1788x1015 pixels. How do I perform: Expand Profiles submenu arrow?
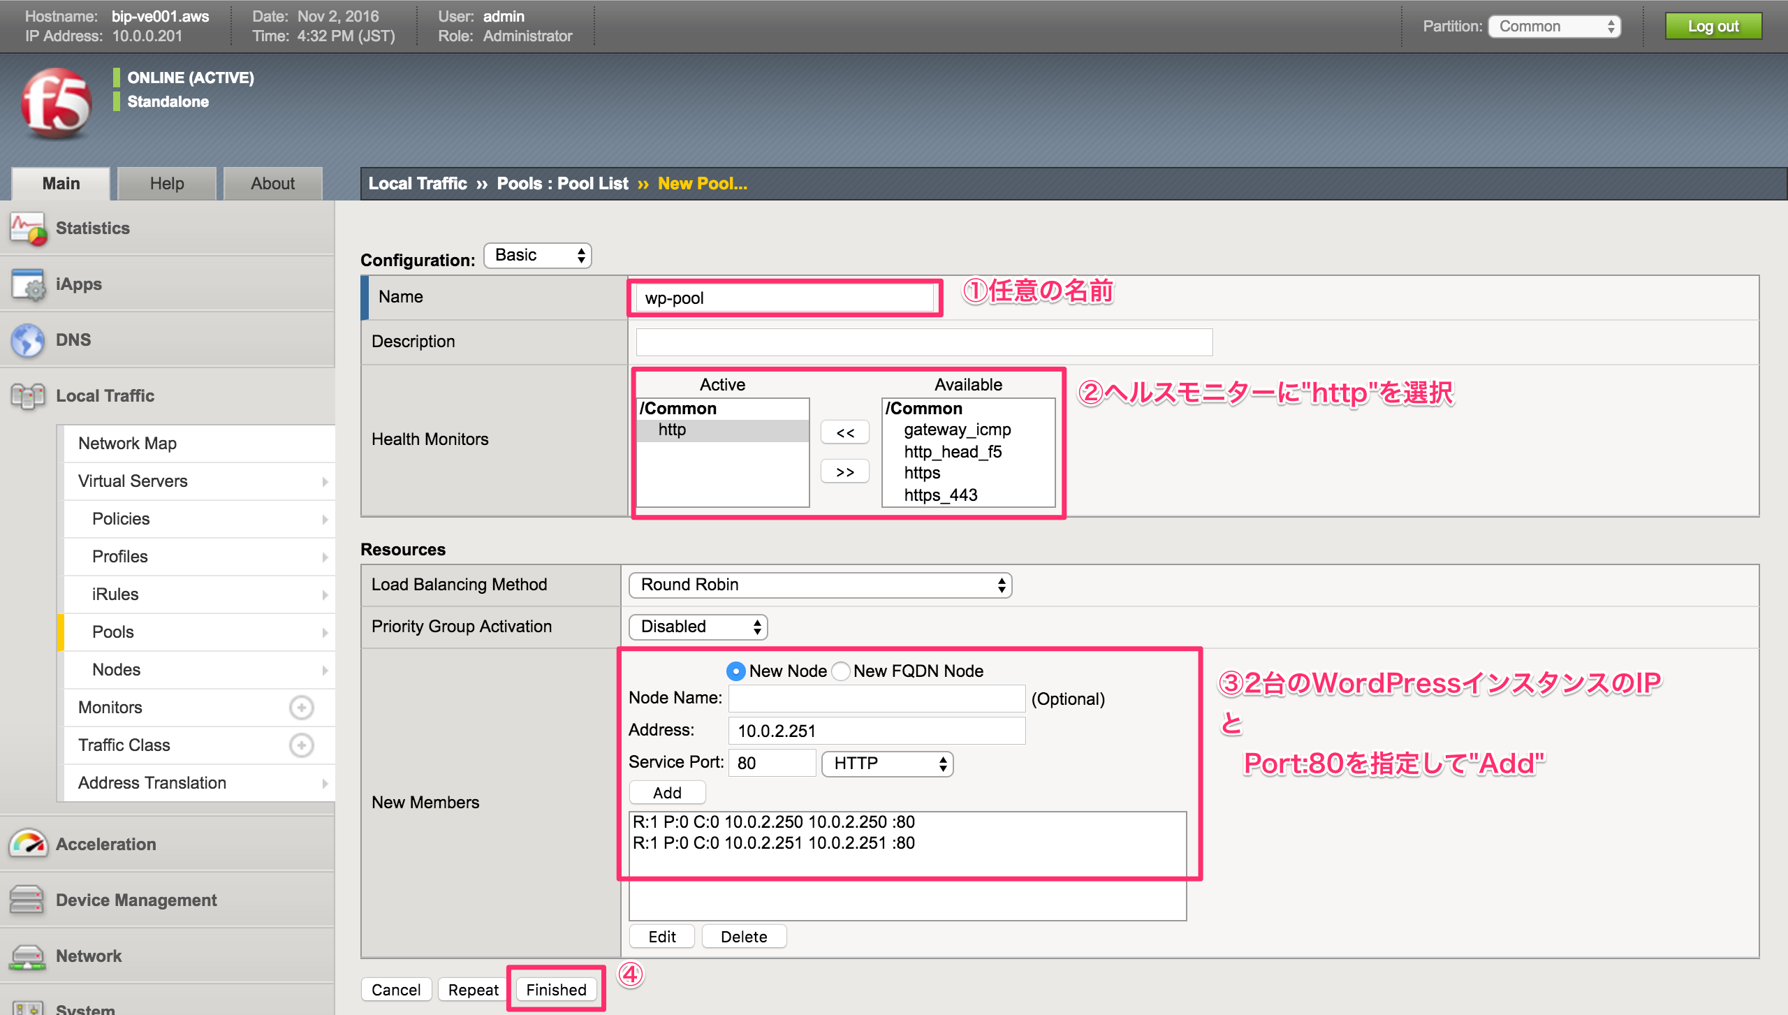pos(325,557)
